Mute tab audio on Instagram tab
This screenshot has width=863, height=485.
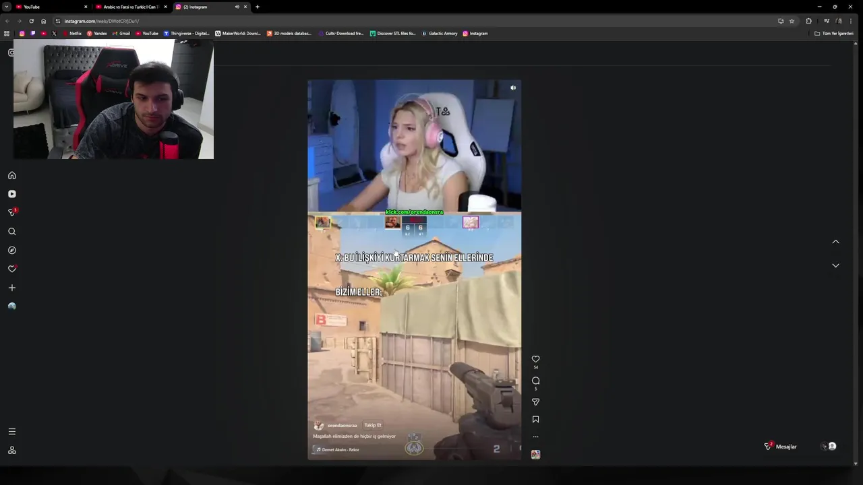(237, 7)
